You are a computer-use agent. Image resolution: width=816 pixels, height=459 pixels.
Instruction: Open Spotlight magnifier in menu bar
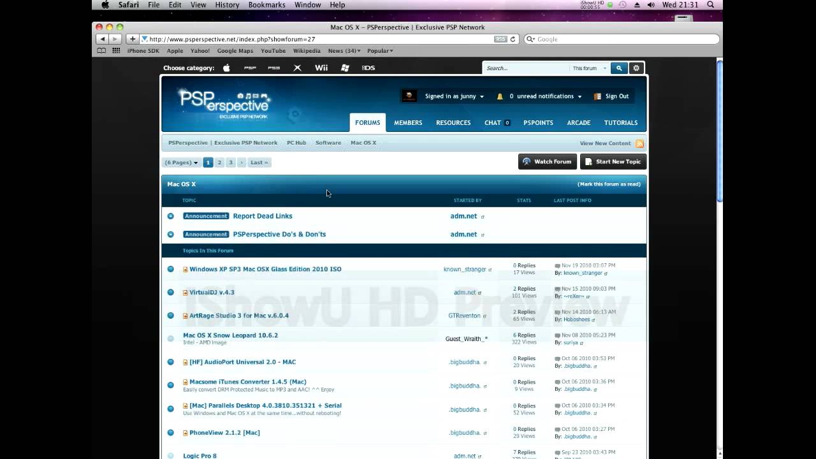tap(711, 4)
